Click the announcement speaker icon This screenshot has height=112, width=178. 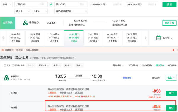coord(3,50)
